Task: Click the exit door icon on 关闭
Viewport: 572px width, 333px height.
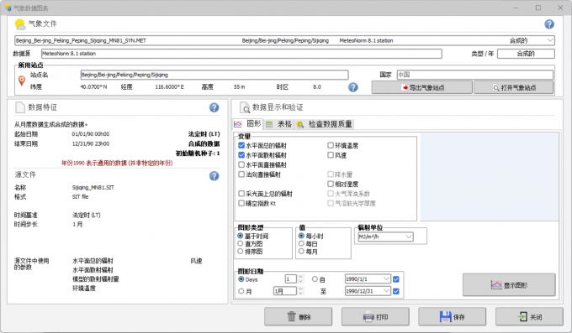Action: tap(522, 316)
